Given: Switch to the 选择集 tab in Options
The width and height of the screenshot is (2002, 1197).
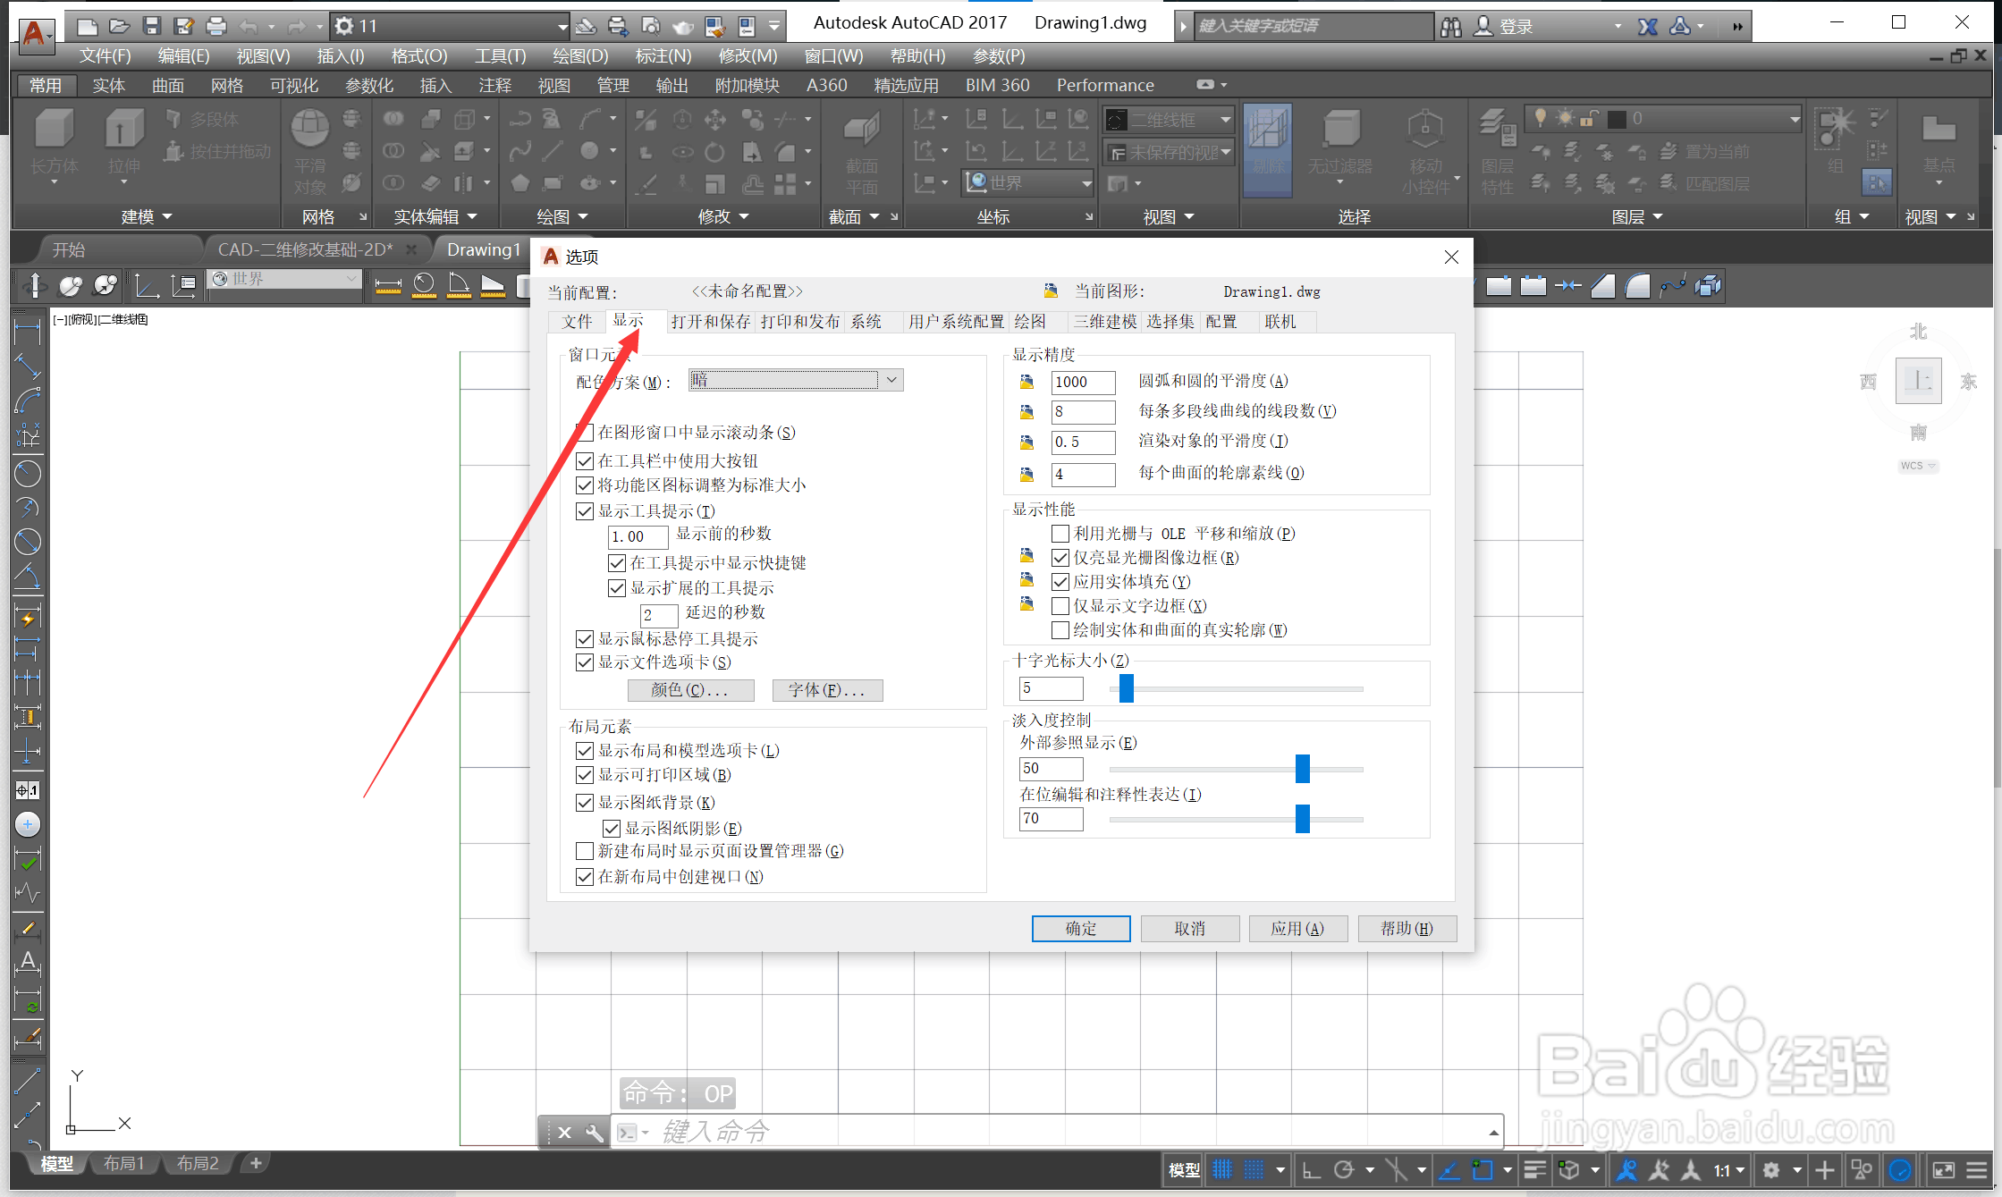Looking at the screenshot, I should coord(1170,322).
